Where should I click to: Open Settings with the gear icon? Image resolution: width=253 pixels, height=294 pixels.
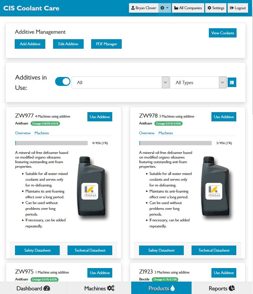216,8
